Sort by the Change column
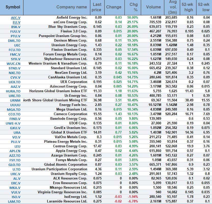Screen dimensions: 212x204 [114, 7]
